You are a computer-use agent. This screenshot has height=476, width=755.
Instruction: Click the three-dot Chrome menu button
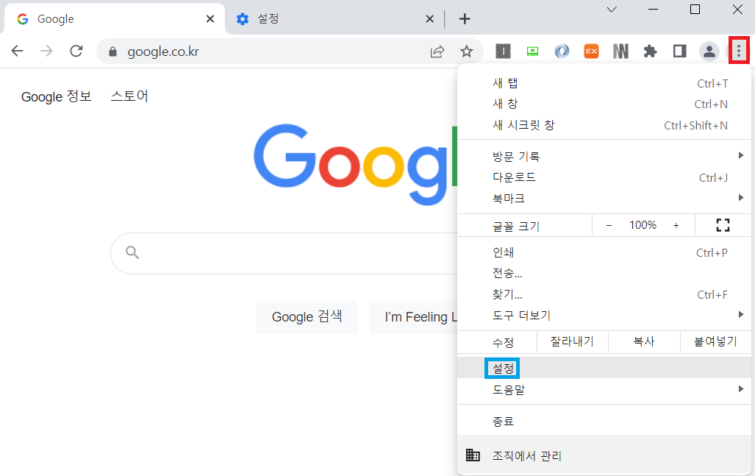739,50
